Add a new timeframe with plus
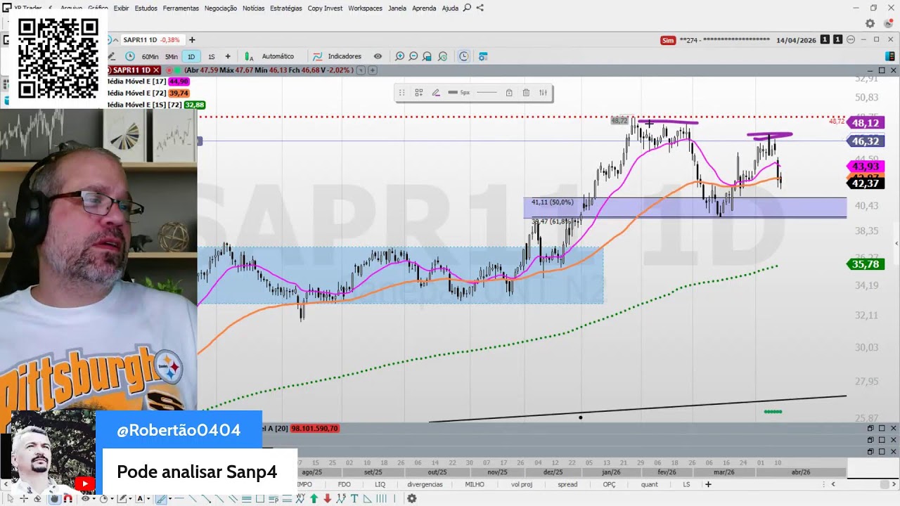The height and width of the screenshot is (506, 900). [x=228, y=56]
